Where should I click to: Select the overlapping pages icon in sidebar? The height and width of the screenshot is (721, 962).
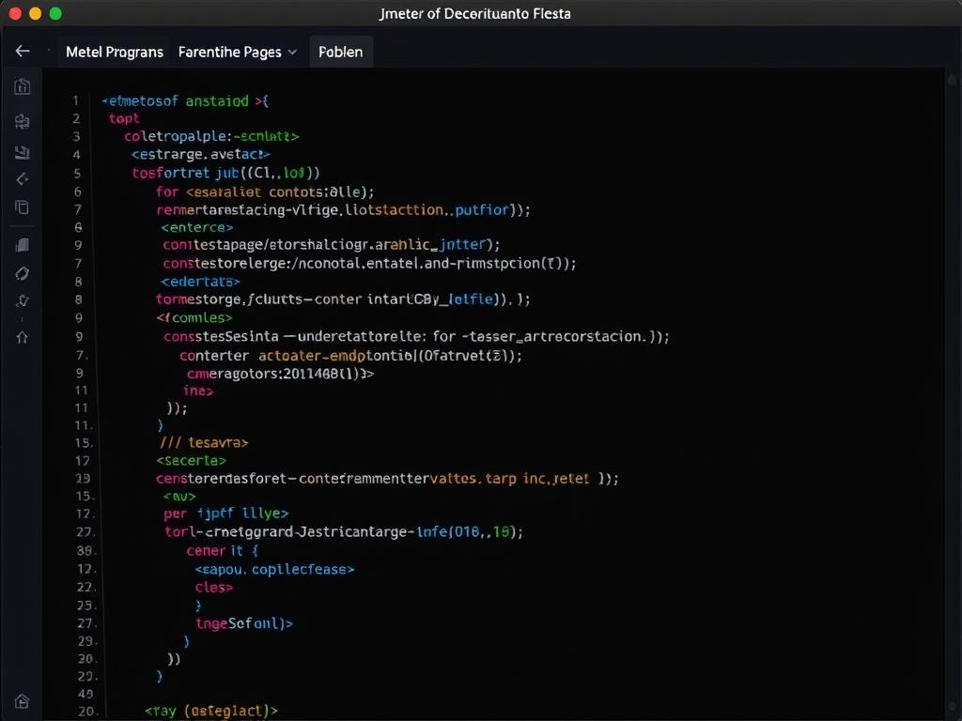click(23, 207)
